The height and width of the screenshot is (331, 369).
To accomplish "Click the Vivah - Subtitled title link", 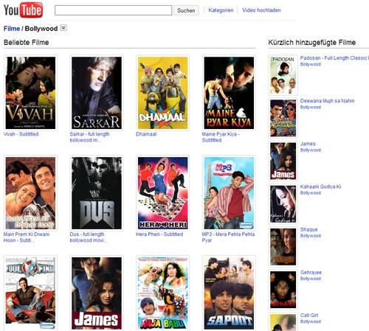I will point(21,134).
